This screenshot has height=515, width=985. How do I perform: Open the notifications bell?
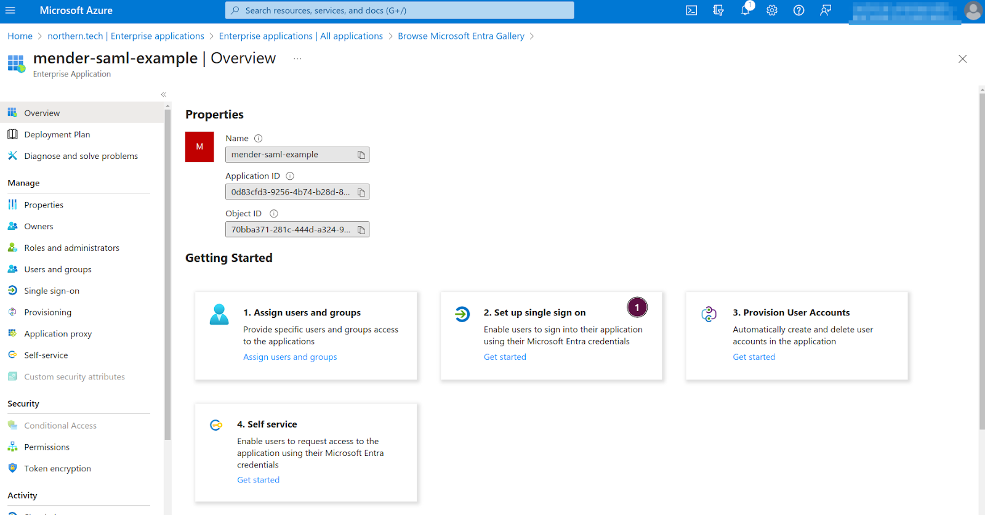pyautogui.click(x=745, y=10)
